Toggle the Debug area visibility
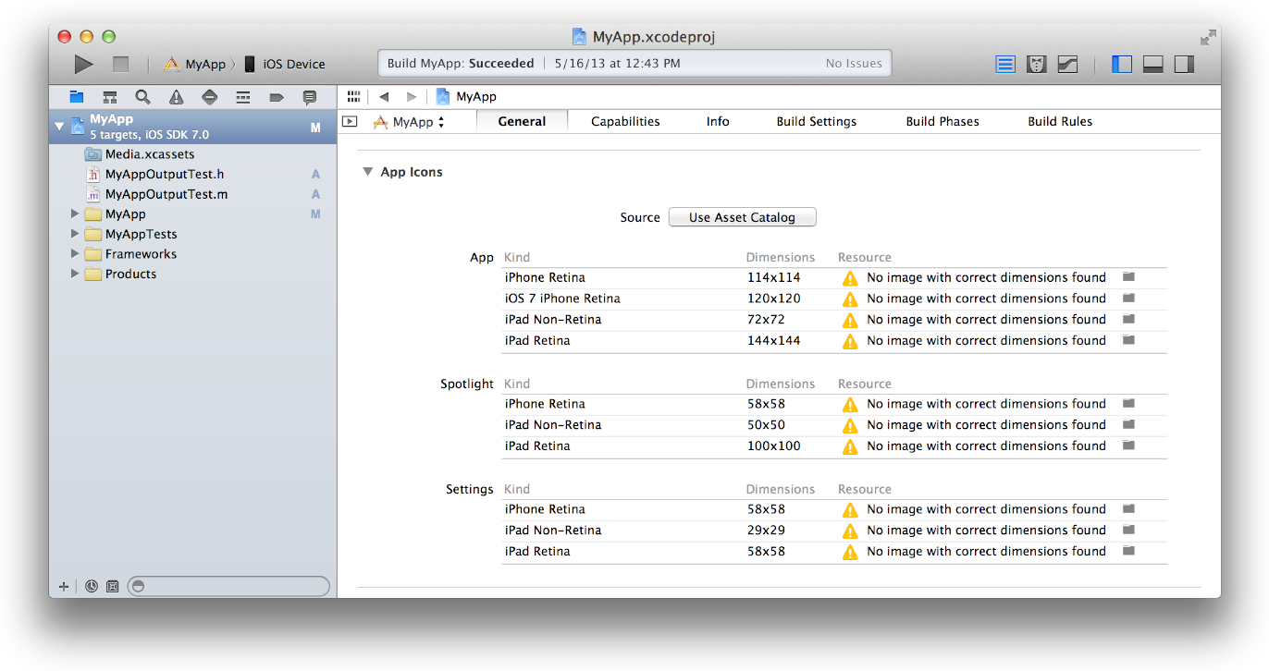This screenshot has height=671, width=1269. [1153, 64]
